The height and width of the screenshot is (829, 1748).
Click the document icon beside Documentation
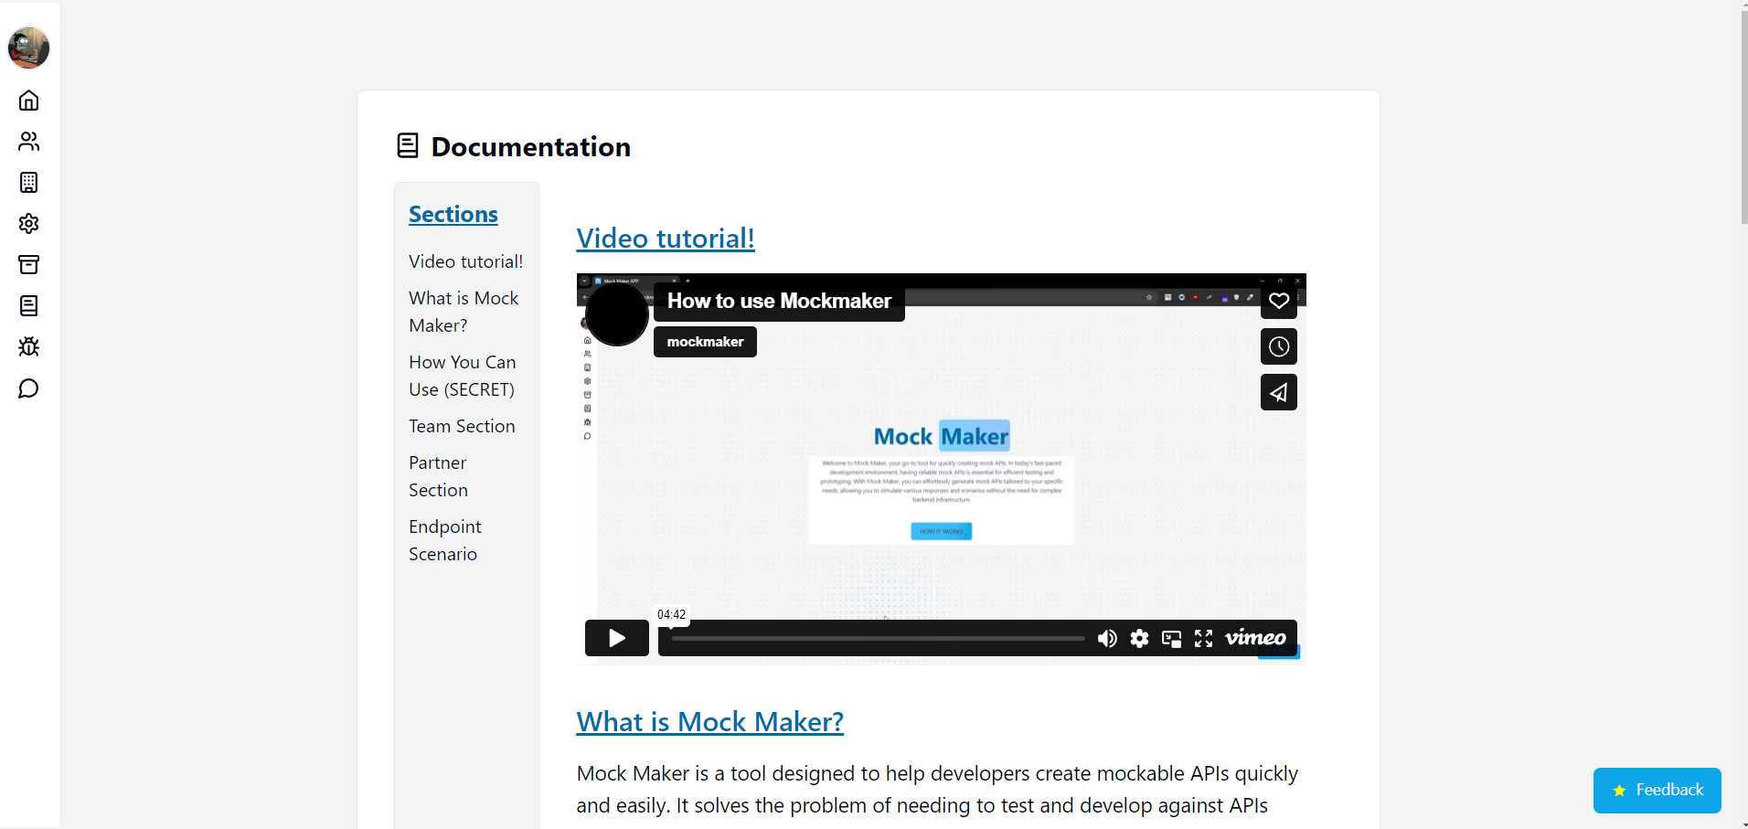coord(408,145)
